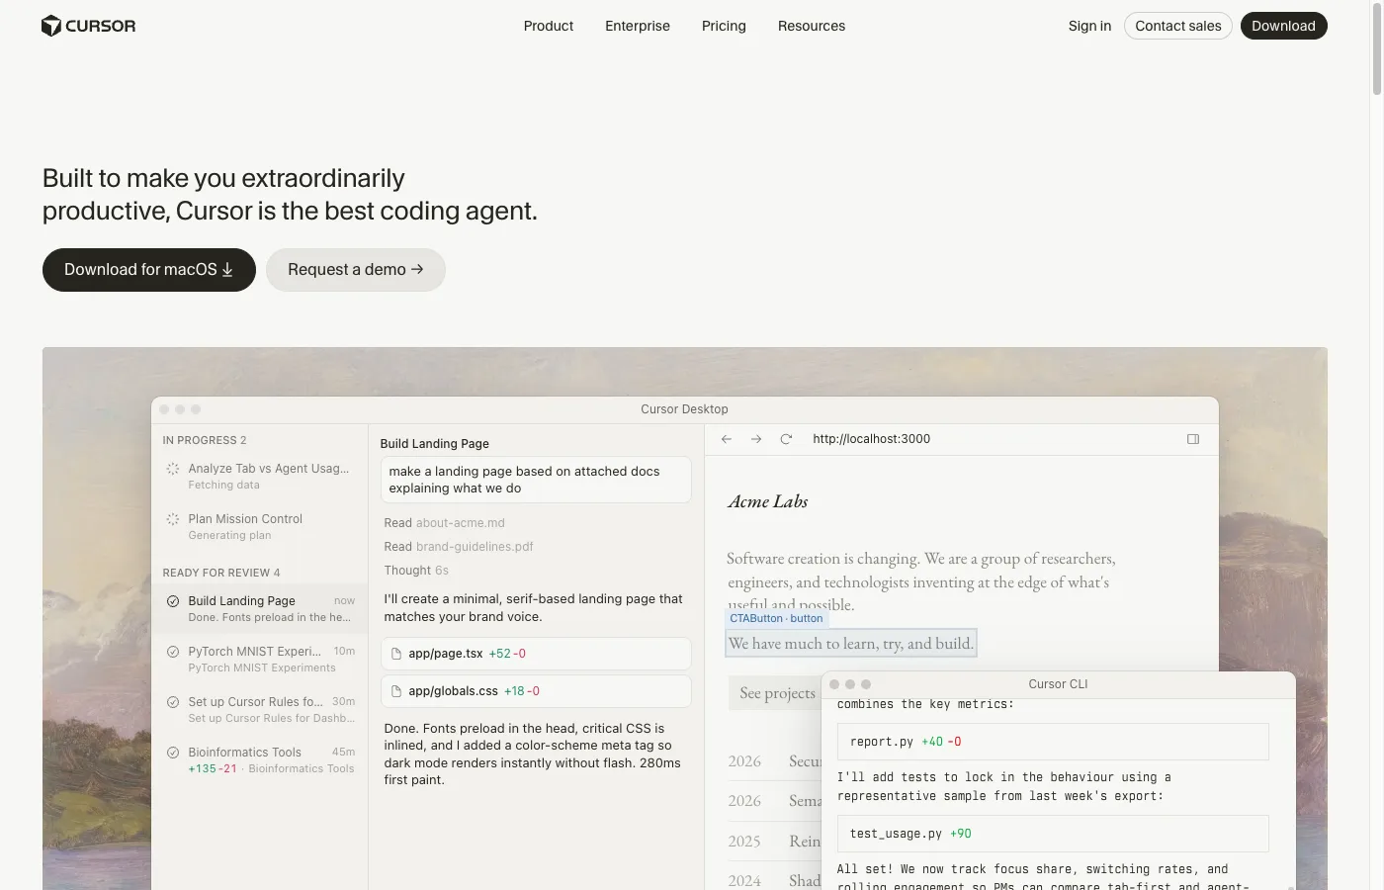Select the Analyze Tab vs Agent Usage task
The width and height of the screenshot is (1384, 890).
click(259, 477)
